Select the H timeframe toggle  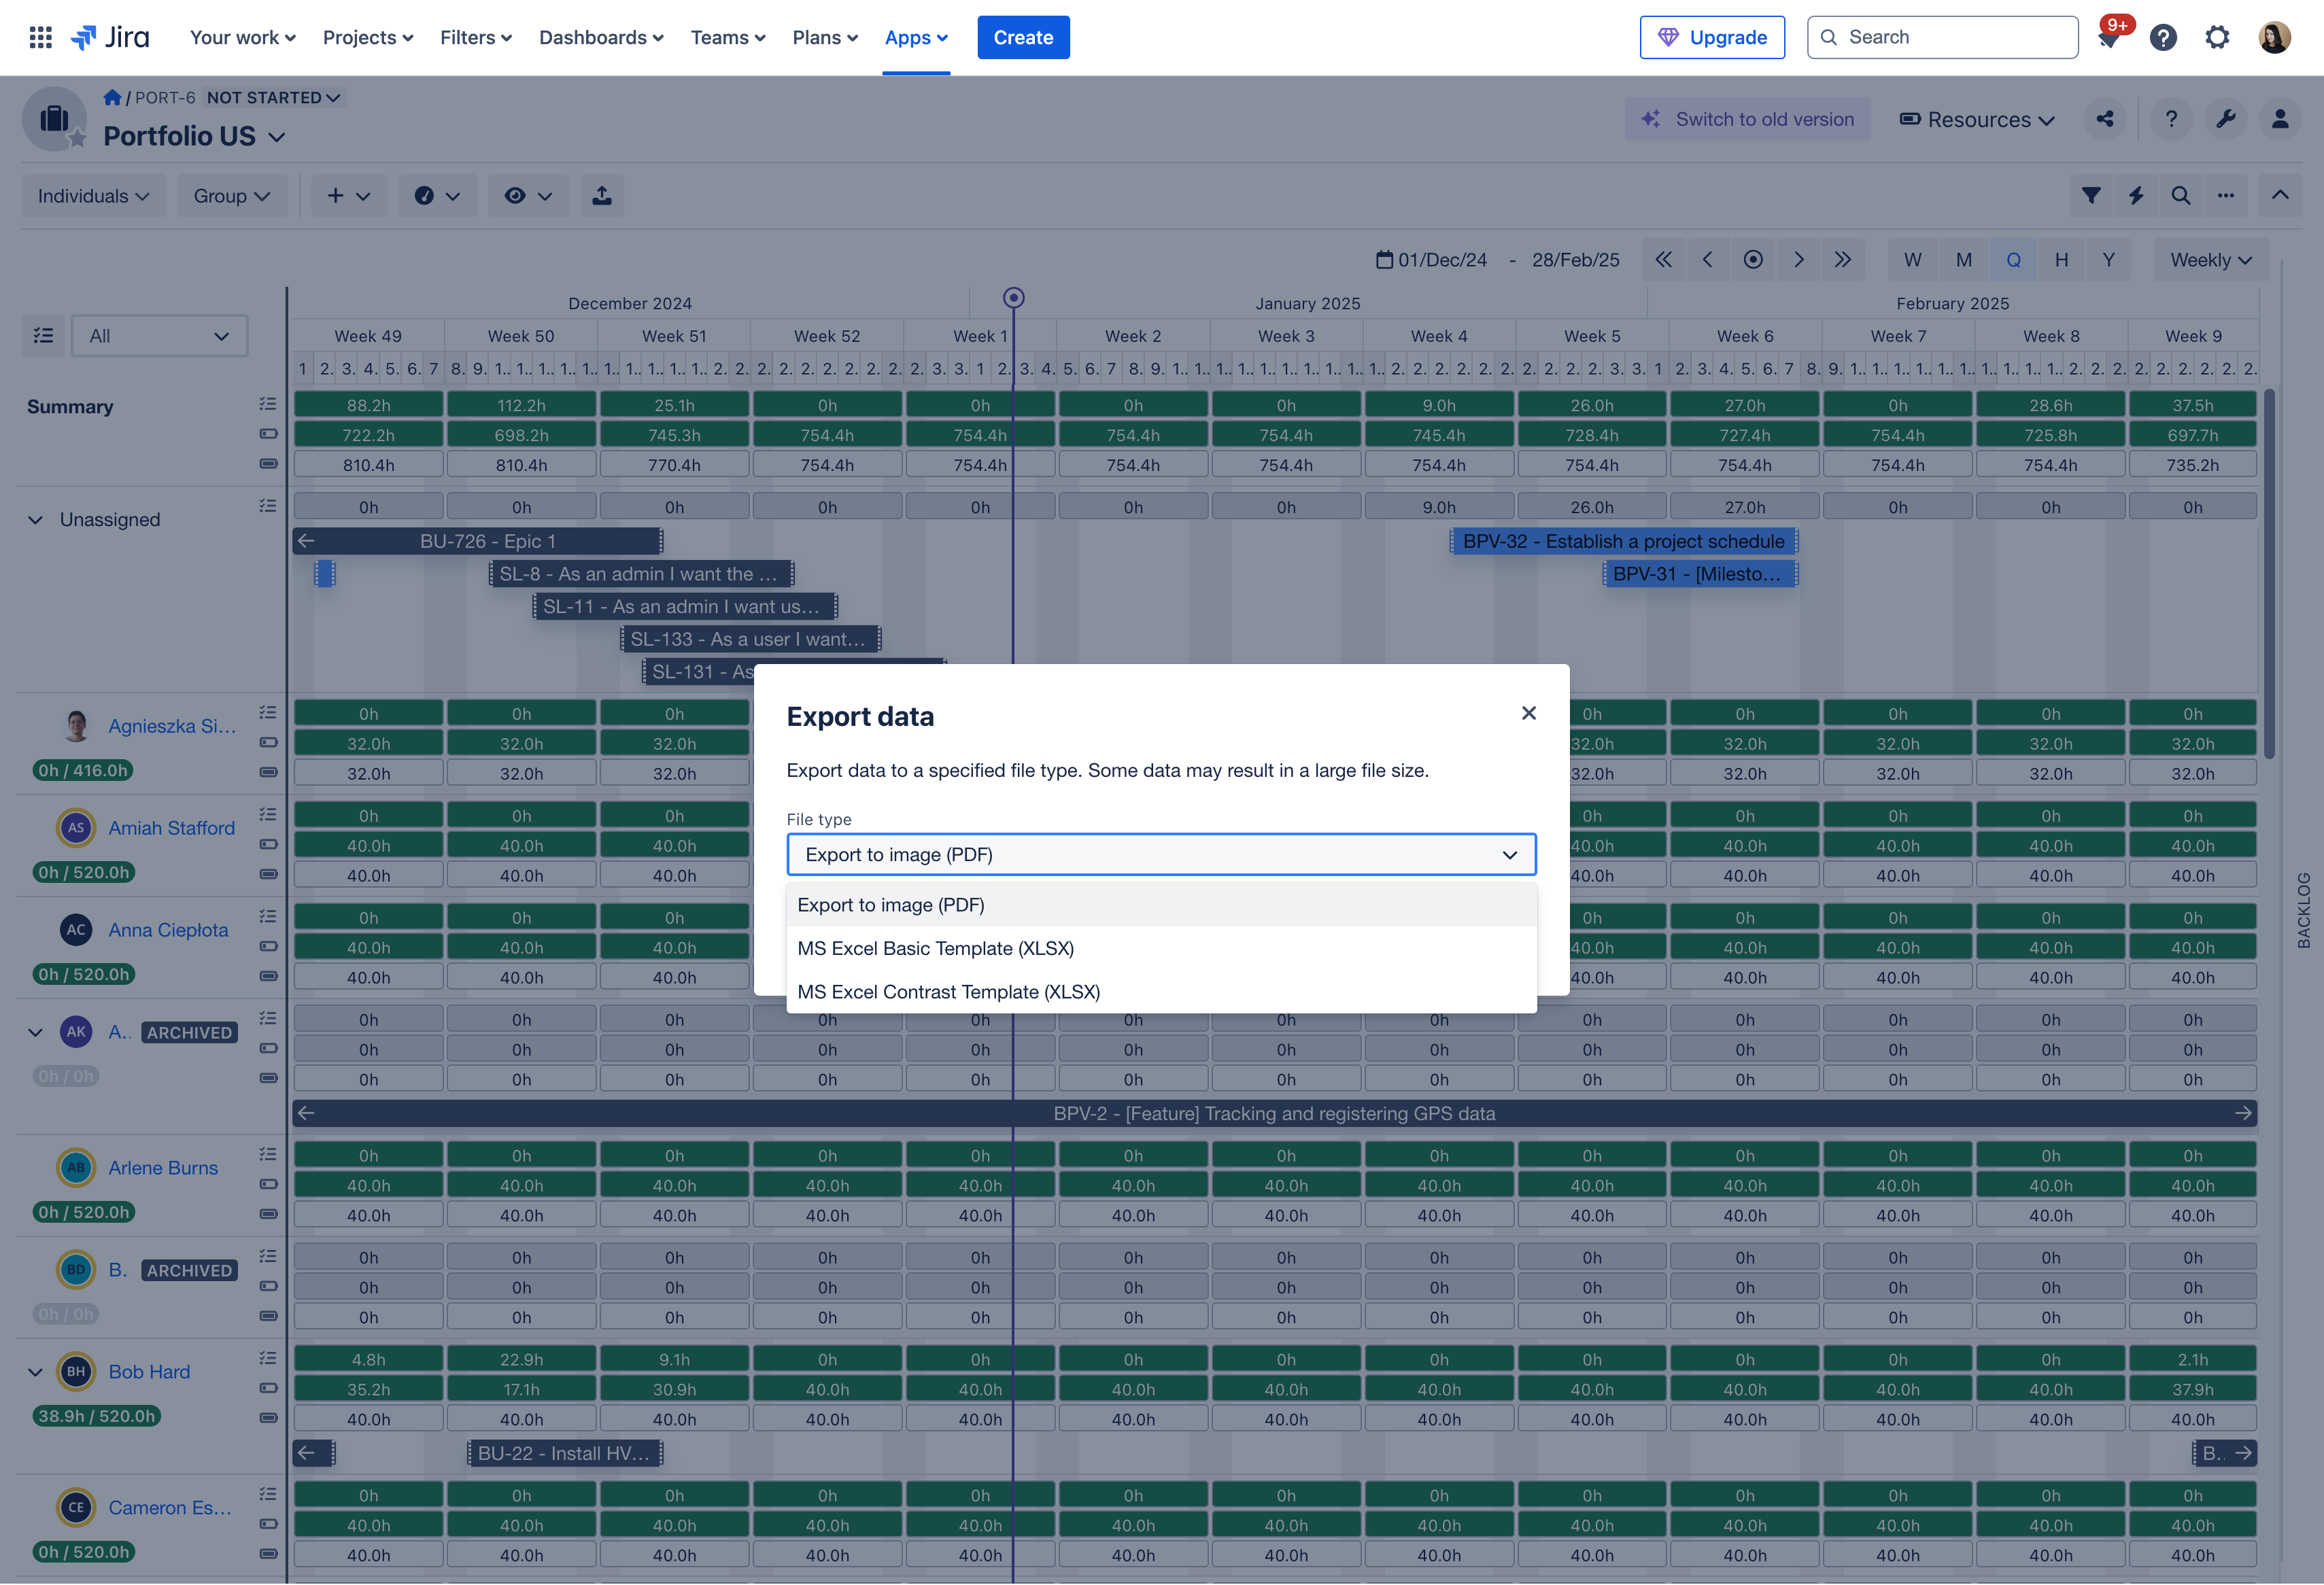tap(2061, 259)
